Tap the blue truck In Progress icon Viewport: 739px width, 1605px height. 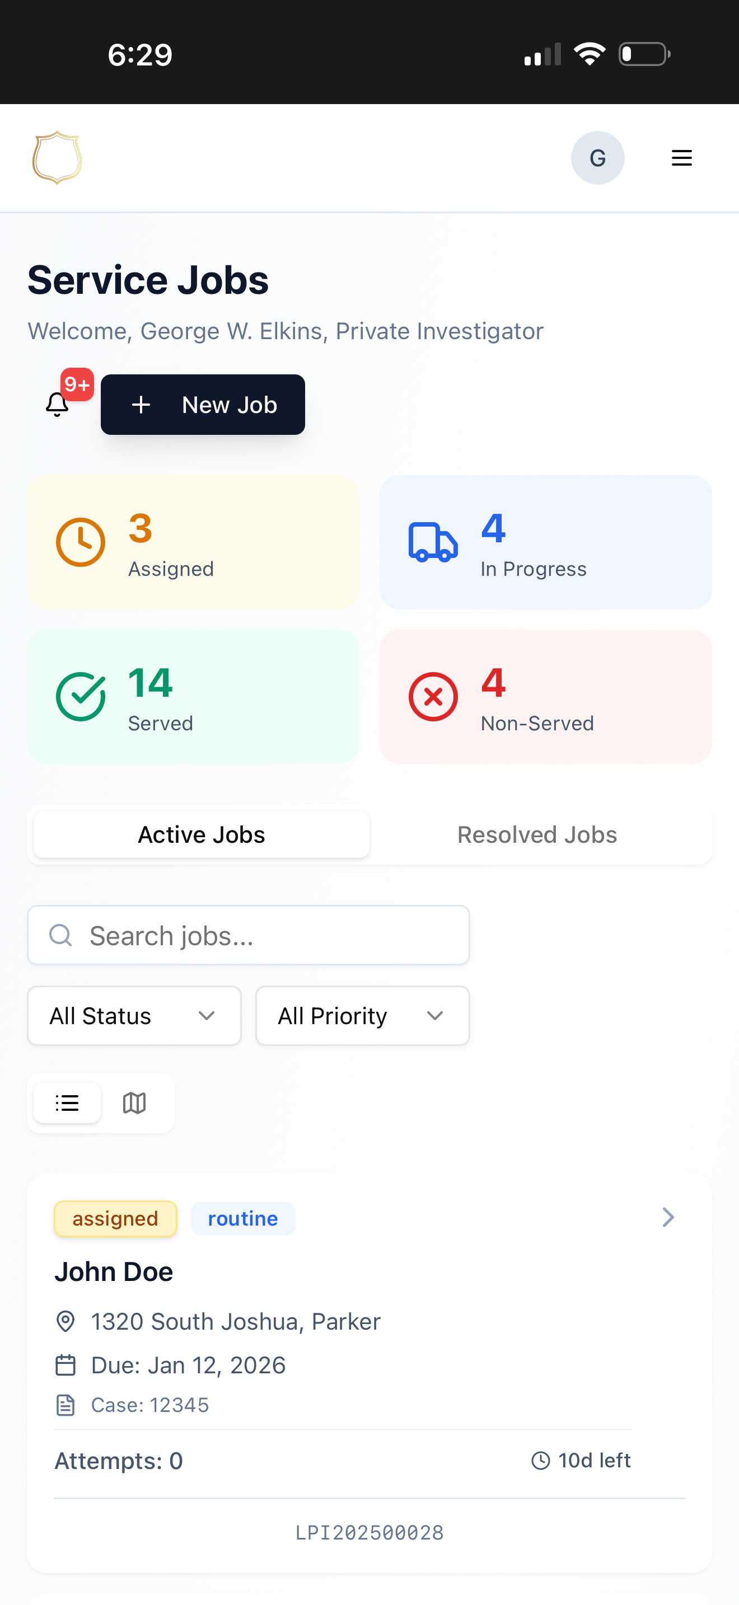(433, 542)
